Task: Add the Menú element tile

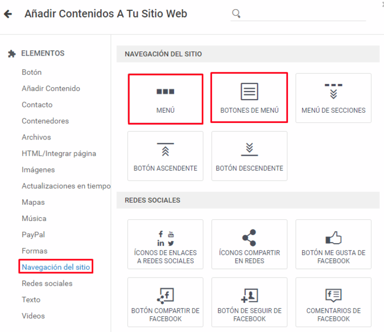Action: click(166, 99)
